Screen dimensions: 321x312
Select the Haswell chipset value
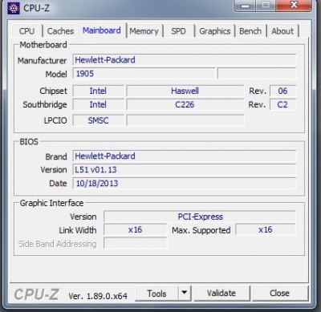tap(185, 91)
